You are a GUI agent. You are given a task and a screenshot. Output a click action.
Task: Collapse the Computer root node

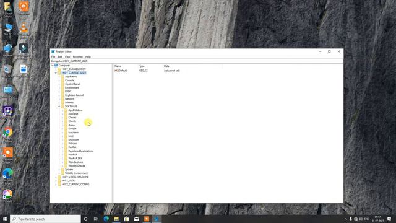coord(53,66)
